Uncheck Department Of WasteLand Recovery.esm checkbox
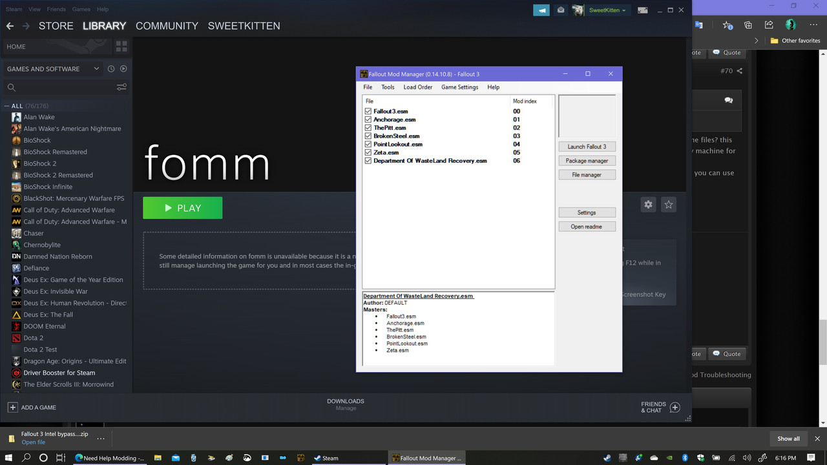This screenshot has width=827, height=465. [368, 161]
